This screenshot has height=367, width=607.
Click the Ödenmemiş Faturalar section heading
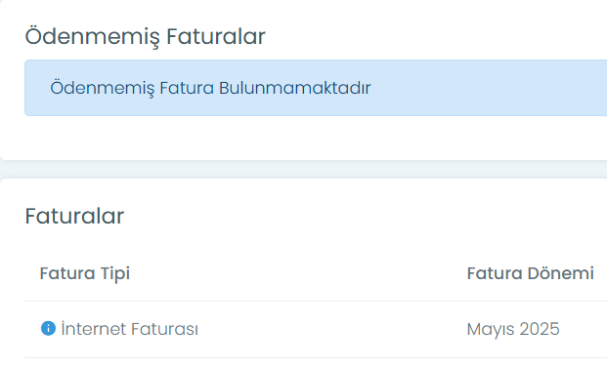pos(146,37)
